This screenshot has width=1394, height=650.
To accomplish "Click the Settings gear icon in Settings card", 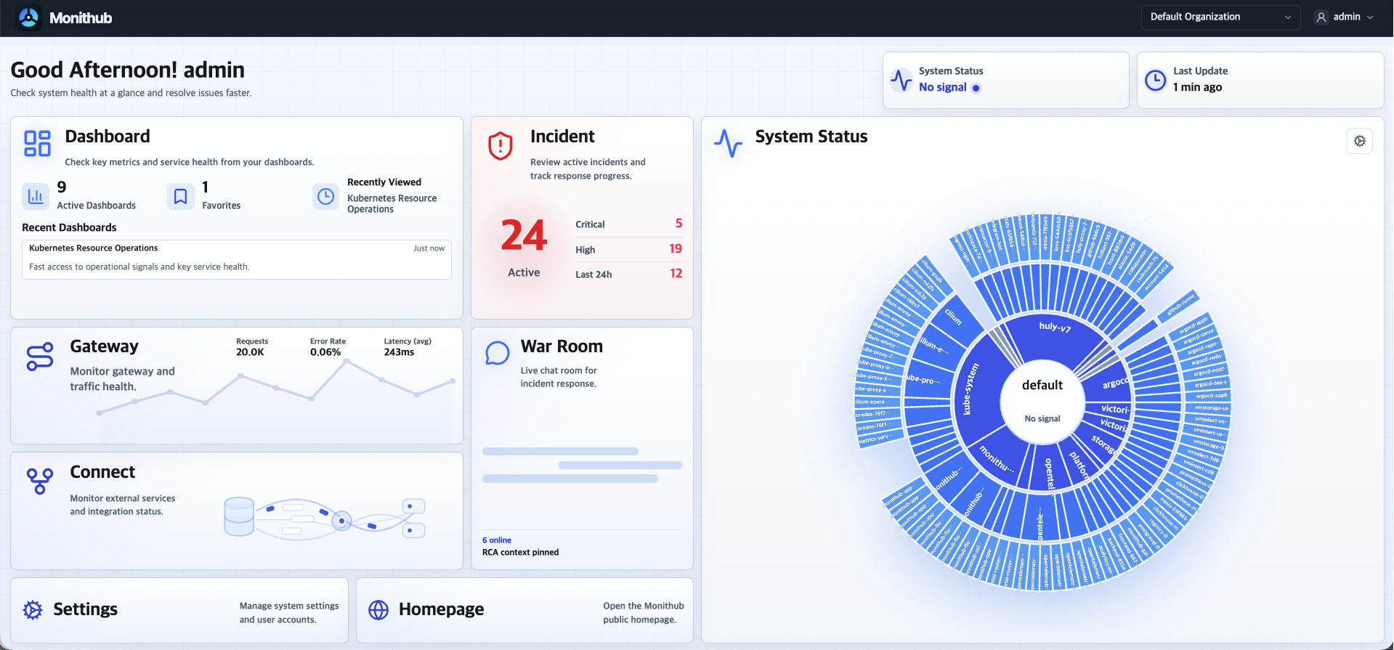I will [33, 610].
